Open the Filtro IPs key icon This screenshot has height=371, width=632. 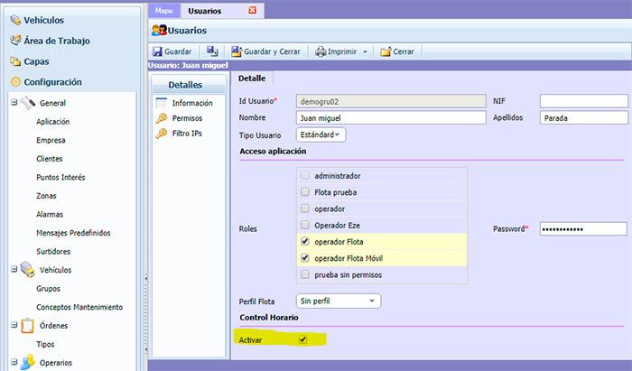pyautogui.click(x=162, y=134)
